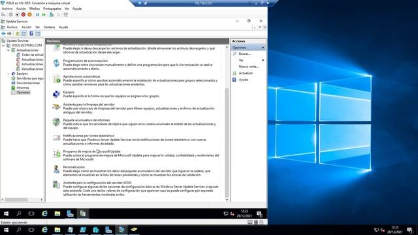Click the Programación de sincronización icon
The width and height of the screenshot is (418, 235).
(56, 63)
